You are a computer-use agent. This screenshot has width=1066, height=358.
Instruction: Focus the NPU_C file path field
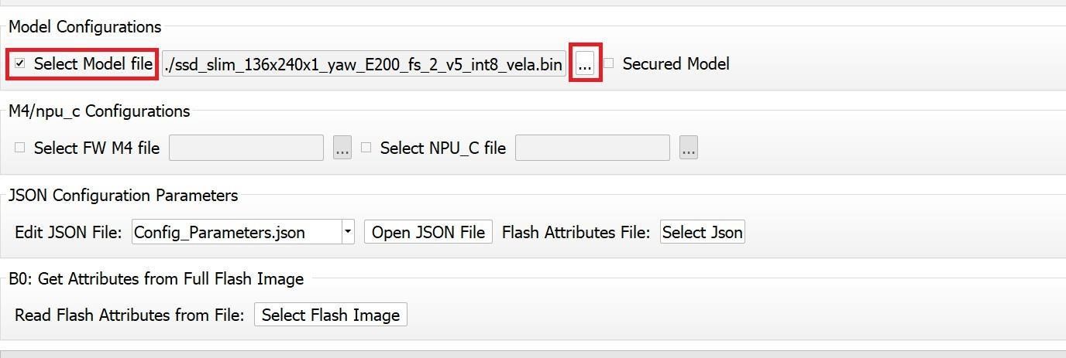592,148
